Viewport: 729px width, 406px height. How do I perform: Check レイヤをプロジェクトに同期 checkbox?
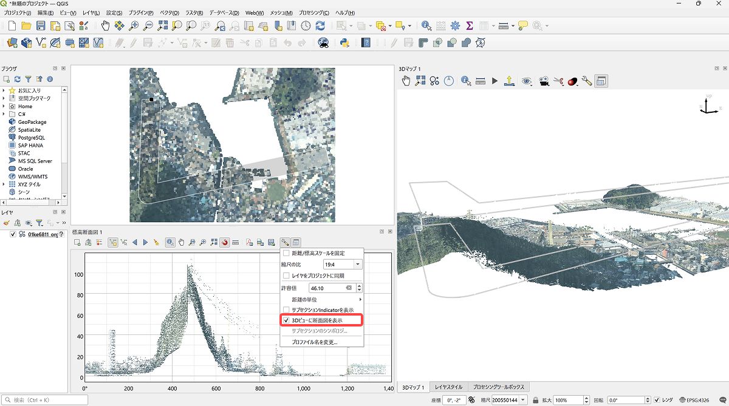pos(286,276)
